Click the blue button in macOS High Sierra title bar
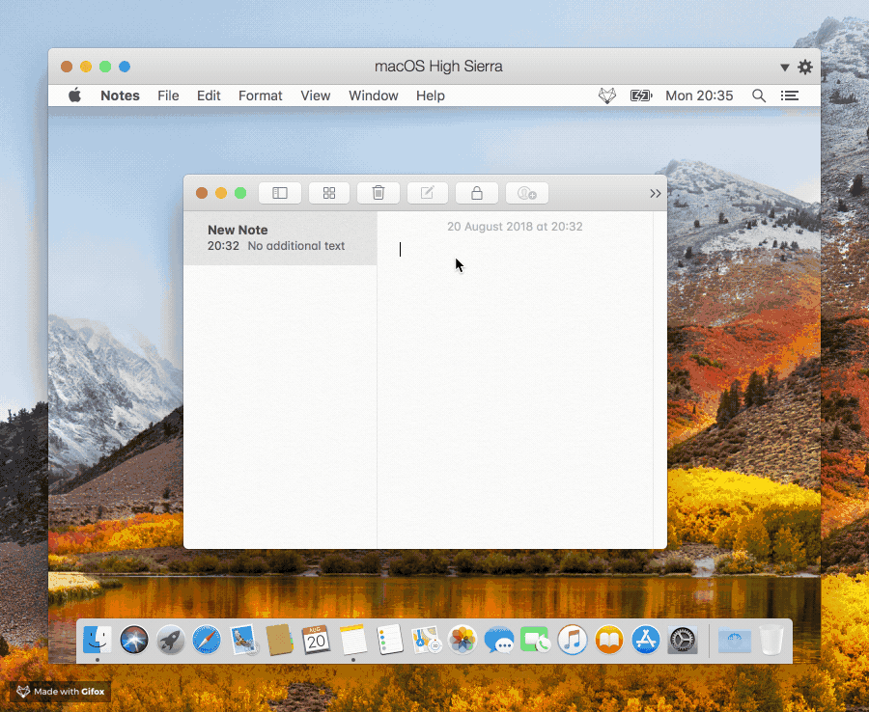 click(125, 67)
